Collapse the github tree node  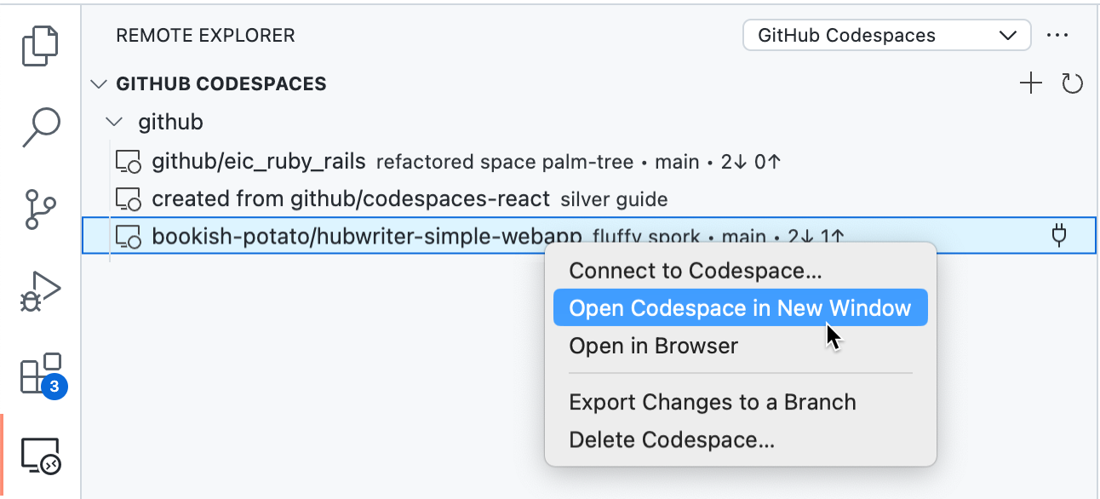(114, 121)
